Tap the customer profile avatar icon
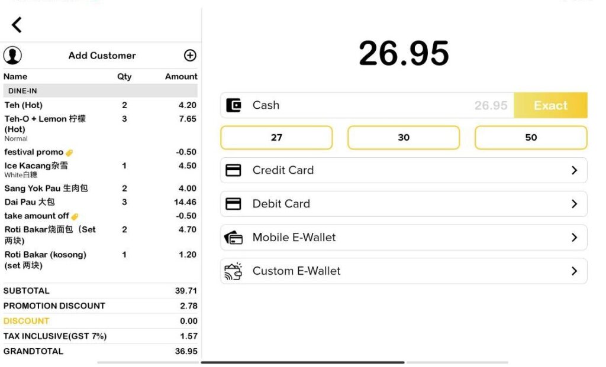Image resolution: width=606 pixels, height=367 pixels. pos(12,56)
